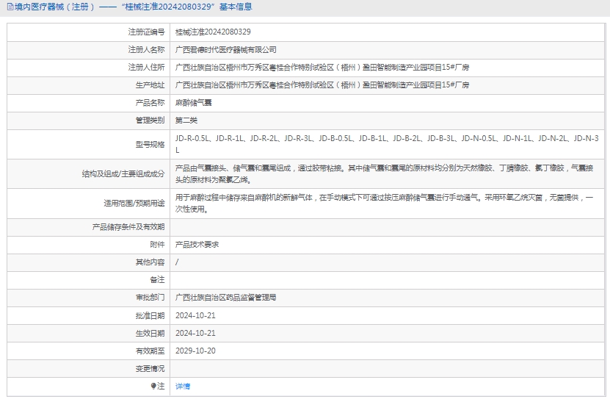Click approving department 广西壮族自治区药品监督管理局
610x402 pixels.
pyautogui.click(x=225, y=298)
